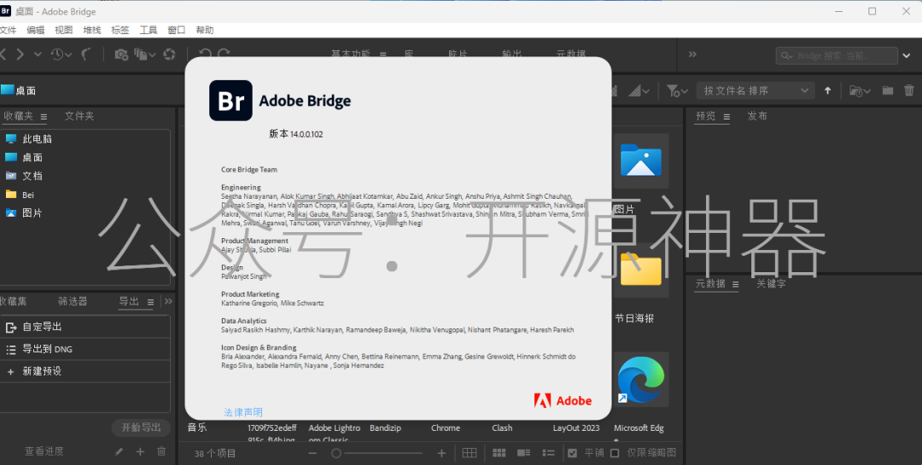The image size is (922, 465).
Task: Click the trash delete icon in toolbar
Action: [909, 90]
